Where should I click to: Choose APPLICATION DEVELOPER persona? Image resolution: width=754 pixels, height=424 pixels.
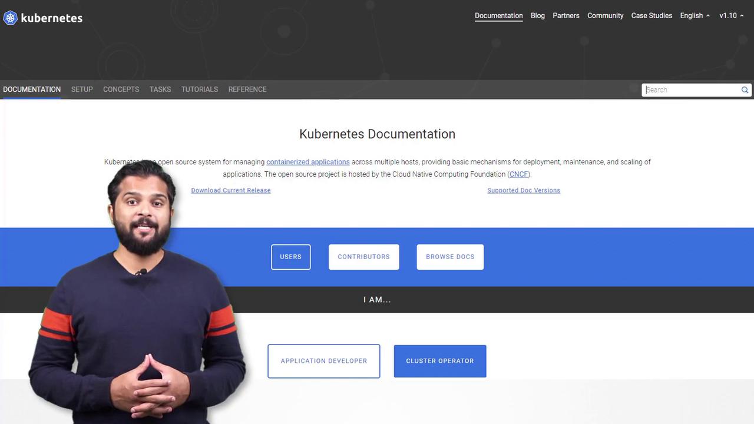pos(324,361)
